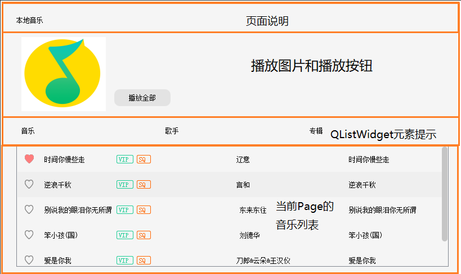Viewport: 461px width, 274px height.
Task: Like 别说我的眼泪你无所谓 via heart icon
Action: tap(29, 209)
